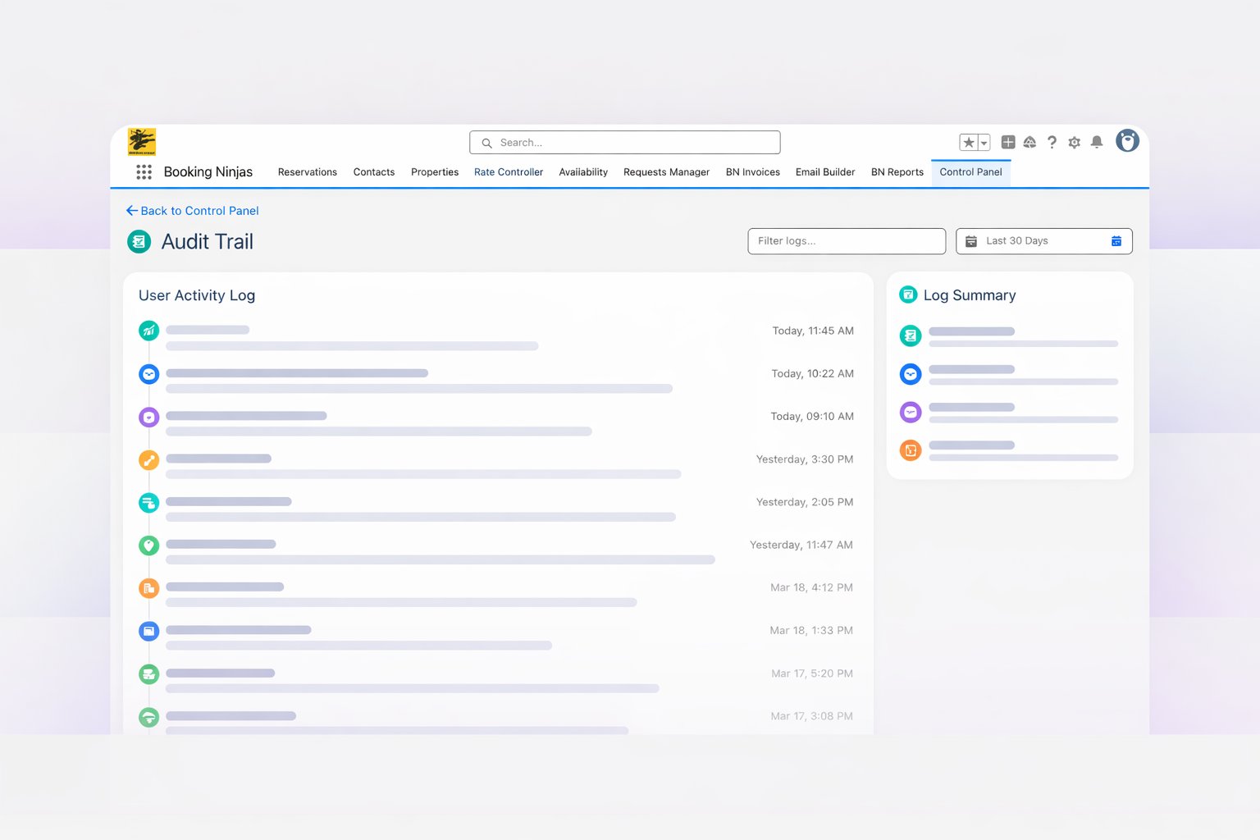The image size is (1260, 840).
Task: Click the Filter logs input field
Action: point(846,240)
